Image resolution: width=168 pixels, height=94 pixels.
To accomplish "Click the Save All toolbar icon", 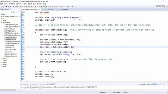I will [x=4, y=7].
